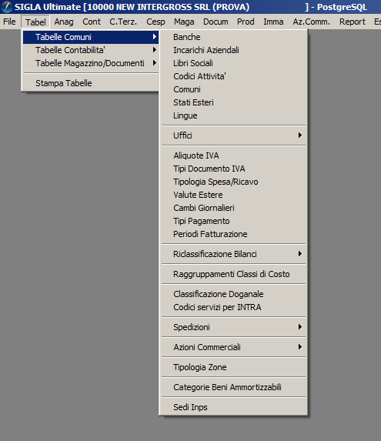
Task: Select Categorie Beni Ammortizzabili
Action: 233,387
